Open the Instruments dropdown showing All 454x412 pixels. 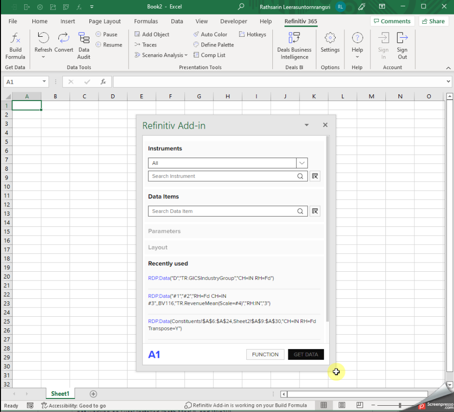pos(302,163)
